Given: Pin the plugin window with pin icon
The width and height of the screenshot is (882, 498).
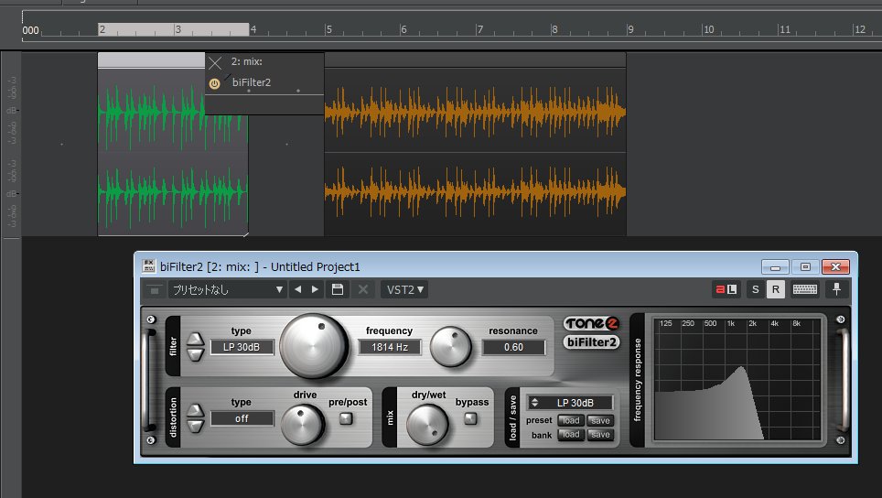Looking at the screenshot, I should click(x=836, y=289).
